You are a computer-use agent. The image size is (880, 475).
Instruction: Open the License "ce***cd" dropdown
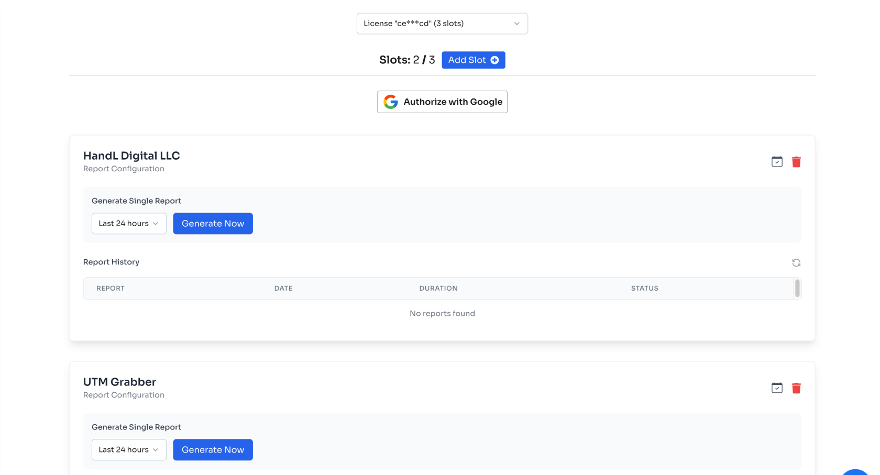pos(442,24)
